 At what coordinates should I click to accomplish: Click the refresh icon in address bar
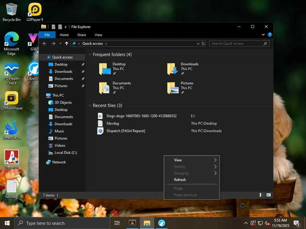[203, 44]
